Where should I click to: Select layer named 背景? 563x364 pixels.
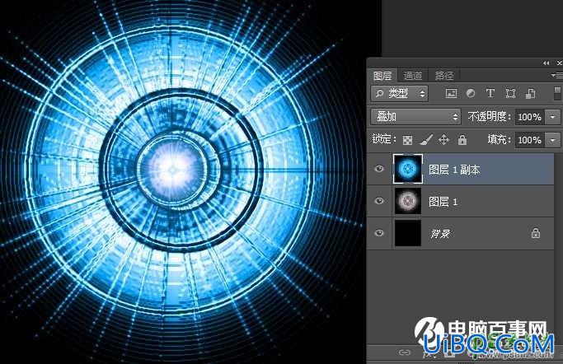pos(440,234)
